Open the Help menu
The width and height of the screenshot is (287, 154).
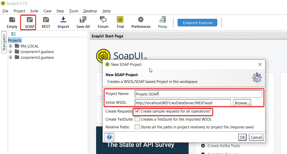click(x=107, y=11)
